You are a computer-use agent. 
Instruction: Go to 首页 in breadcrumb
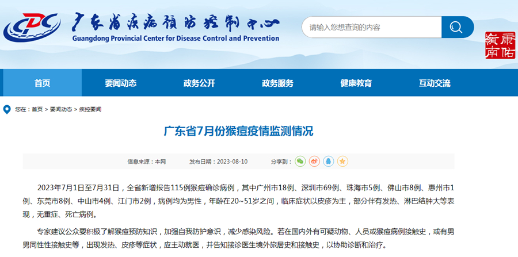37,109
